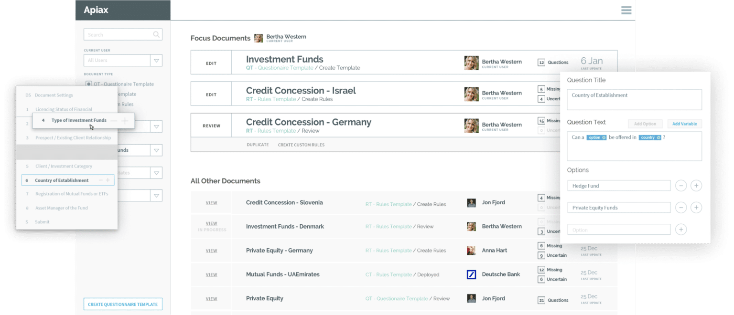
Task: Click minus icon beside Hedge Fund option
Action: tap(681, 186)
